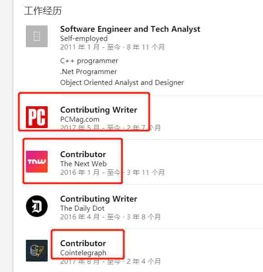Open Software Engineer and Tech Analyst position

130,29
